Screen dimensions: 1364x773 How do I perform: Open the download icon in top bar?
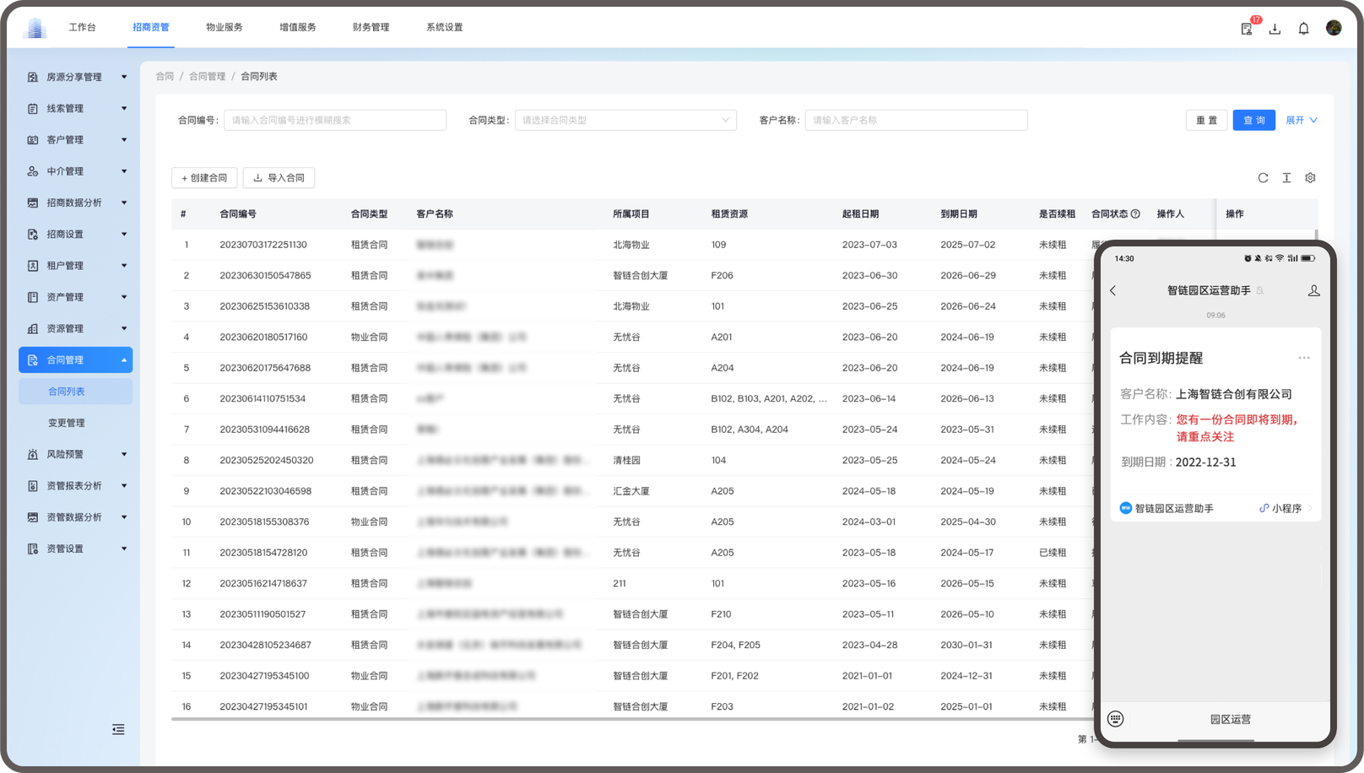click(1275, 29)
